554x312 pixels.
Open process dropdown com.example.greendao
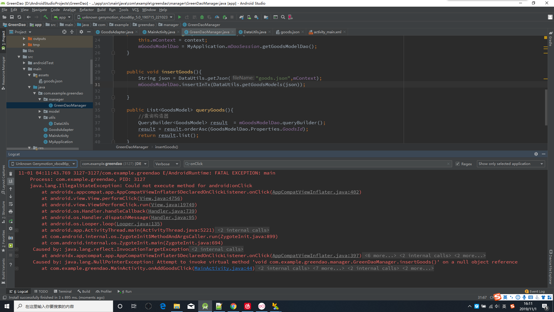[115, 164]
